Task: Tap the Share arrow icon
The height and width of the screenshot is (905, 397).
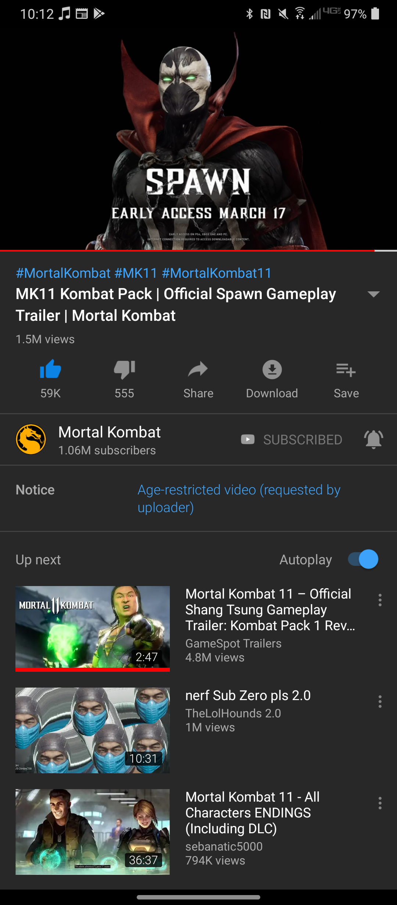Action: (x=198, y=369)
